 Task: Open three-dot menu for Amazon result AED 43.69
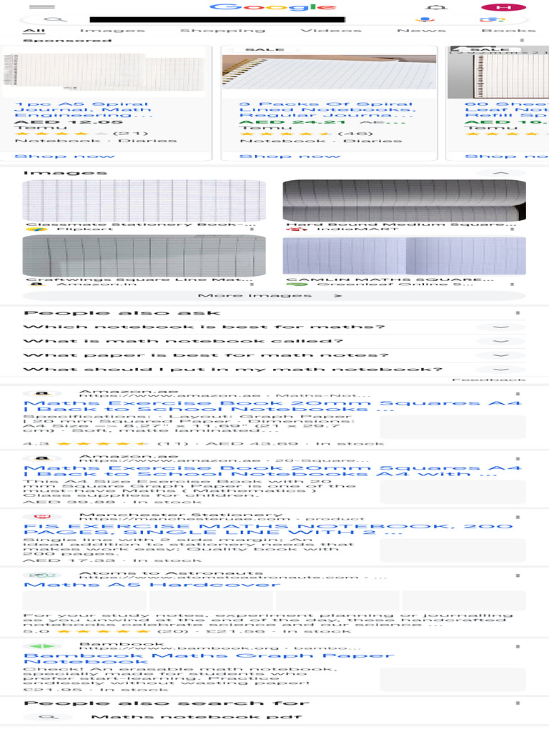(x=518, y=394)
